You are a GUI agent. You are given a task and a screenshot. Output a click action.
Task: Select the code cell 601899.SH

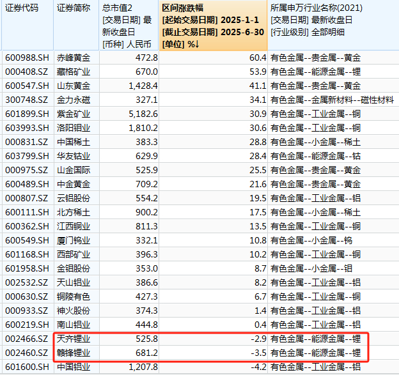coord(27,114)
